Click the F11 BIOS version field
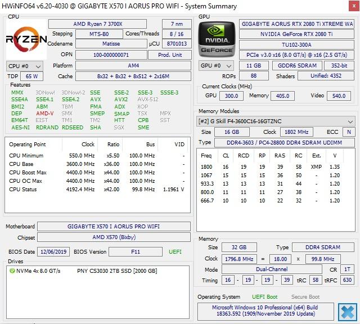 pyautogui.click(x=136, y=252)
